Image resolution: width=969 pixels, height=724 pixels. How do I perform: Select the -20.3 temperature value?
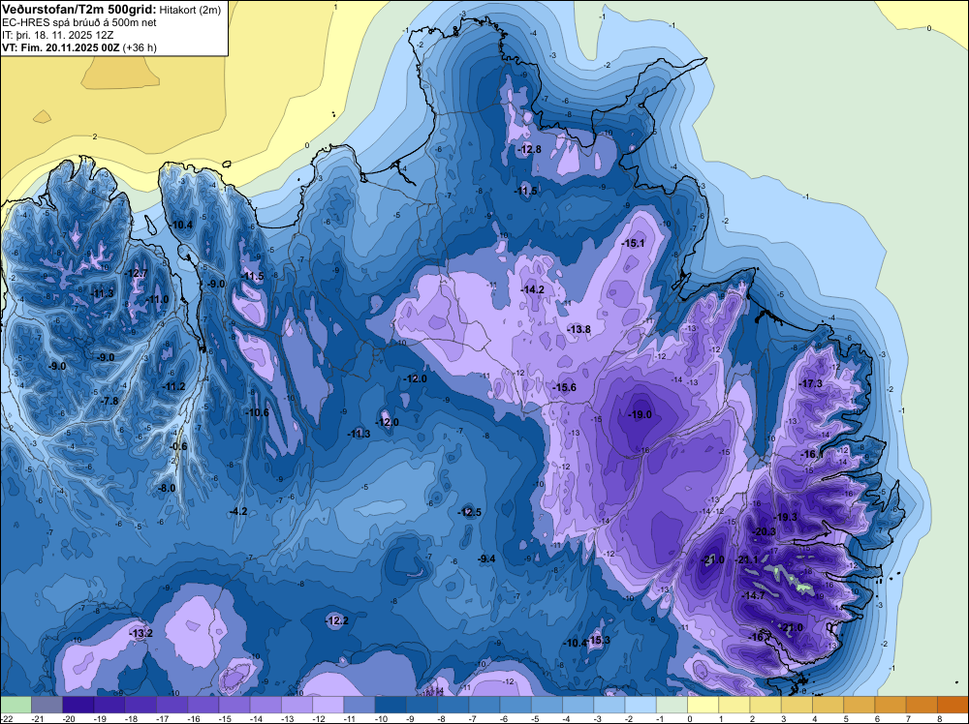(764, 531)
